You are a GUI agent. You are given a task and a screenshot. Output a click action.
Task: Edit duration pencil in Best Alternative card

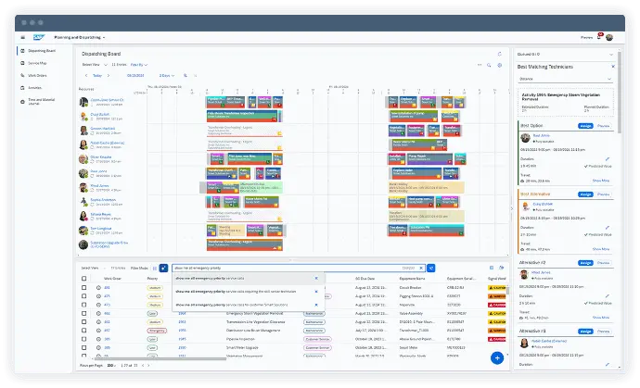click(x=608, y=228)
